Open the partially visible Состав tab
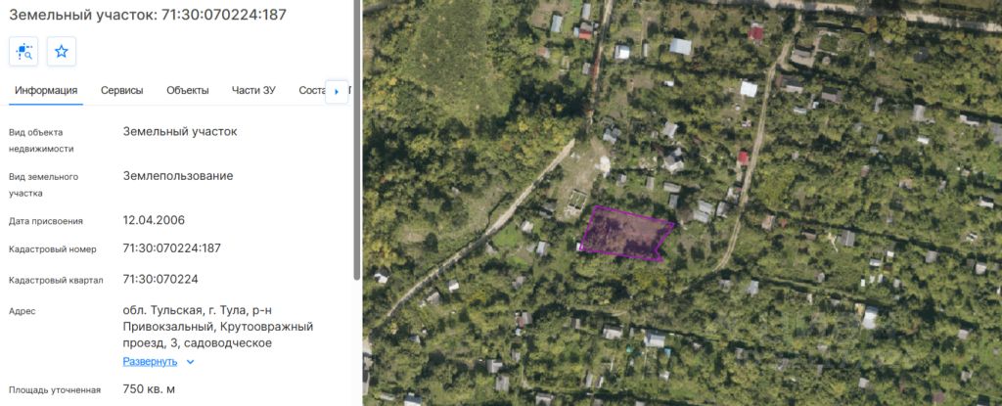The height and width of the screenshot is (406, 1002). [x=312, y=90]
